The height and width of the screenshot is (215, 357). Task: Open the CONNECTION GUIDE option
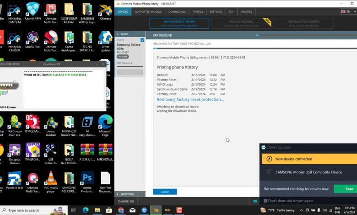pyautogui.click(x=303, y=23)
